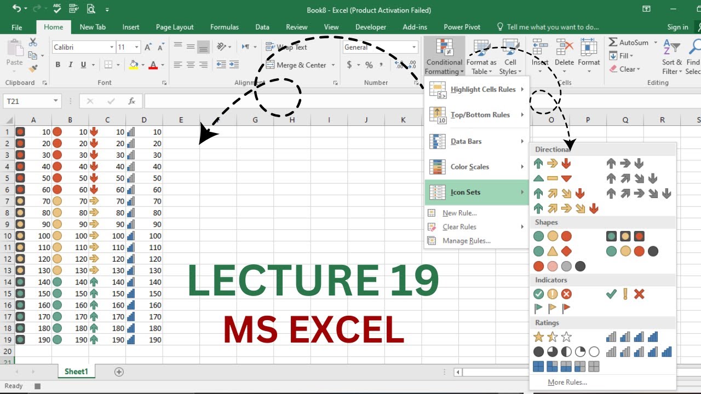Choose 5 Arrows (Gray) icon set
This screenshot has height=394, width=701.
point(639,193)
